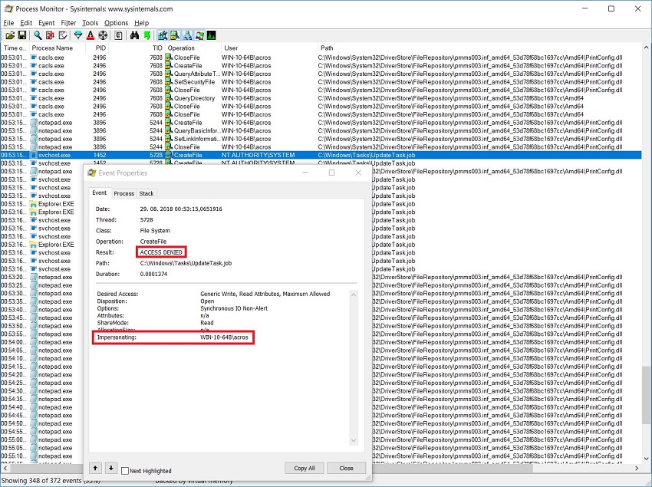Enable the Next Highlighted checkbox
This screenshot has height=487, width=652.
pyautogui.click(x=126, y=471)
